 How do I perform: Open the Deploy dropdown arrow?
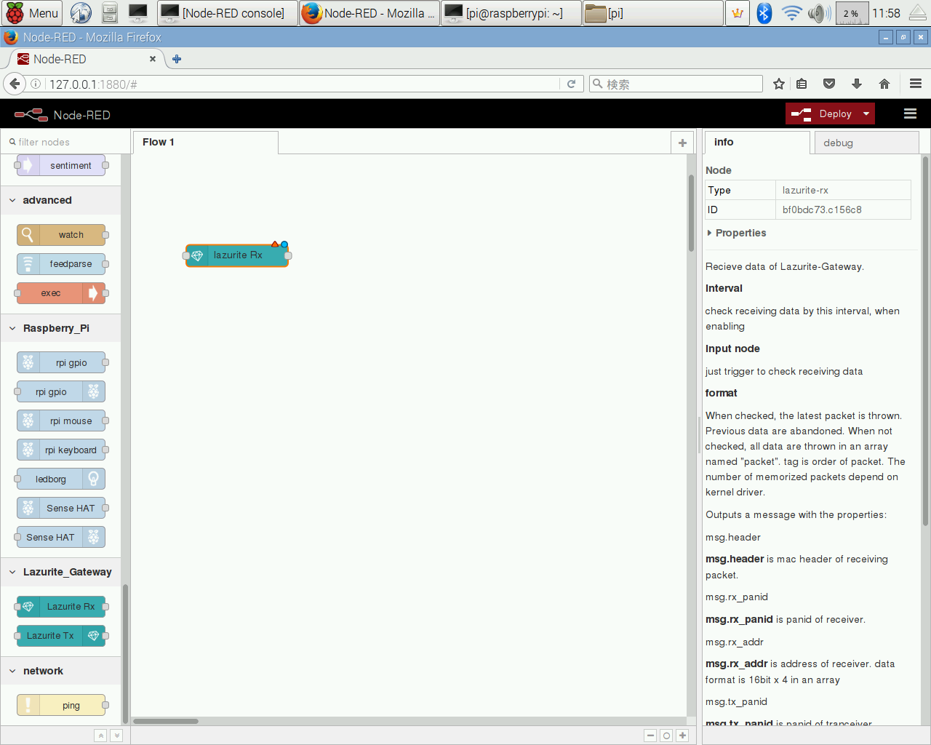coord(866,113)
